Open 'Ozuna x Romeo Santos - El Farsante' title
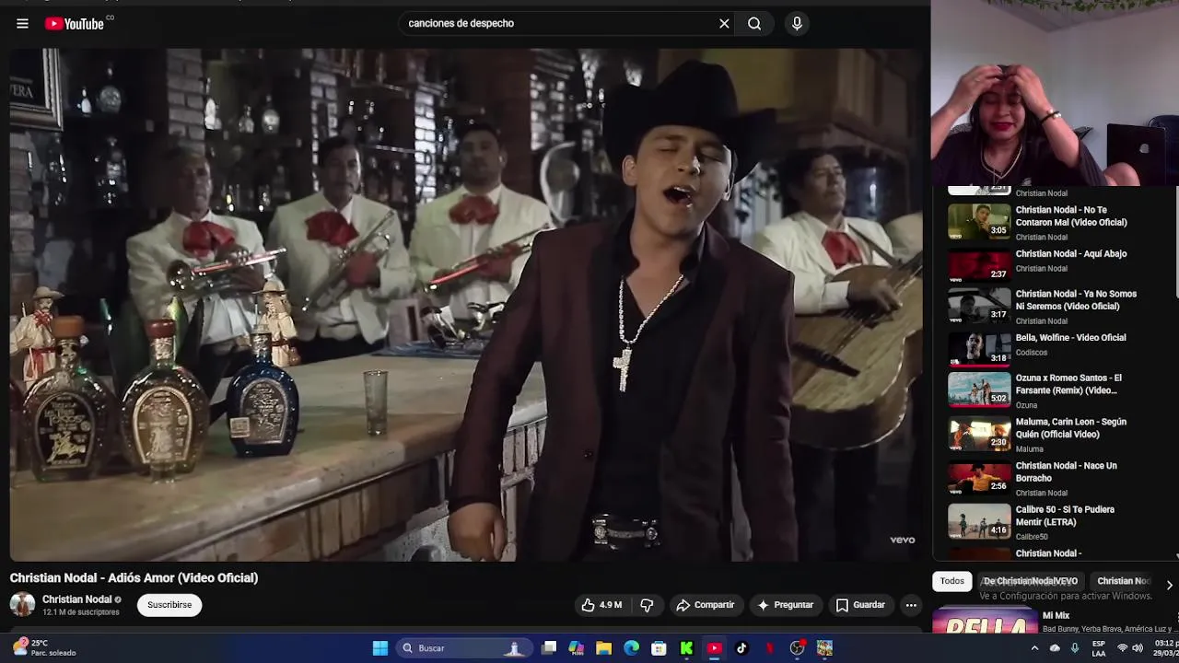1179x663 pixels. pyautogui.click(x=1068, y=384)
